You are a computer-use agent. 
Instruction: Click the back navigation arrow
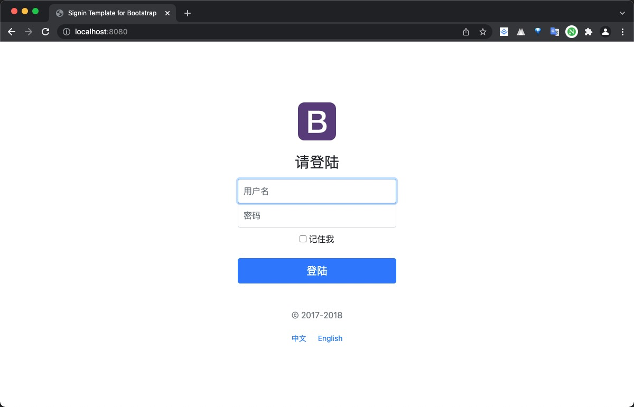[12, 32]
